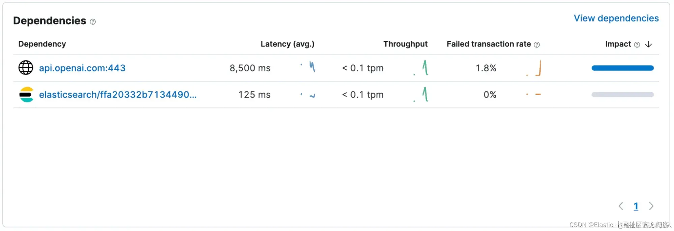The height and width of the screenshot is (231, 674).
Task: Open api.openai.com:443 dependency details
Action: (82, 68)
